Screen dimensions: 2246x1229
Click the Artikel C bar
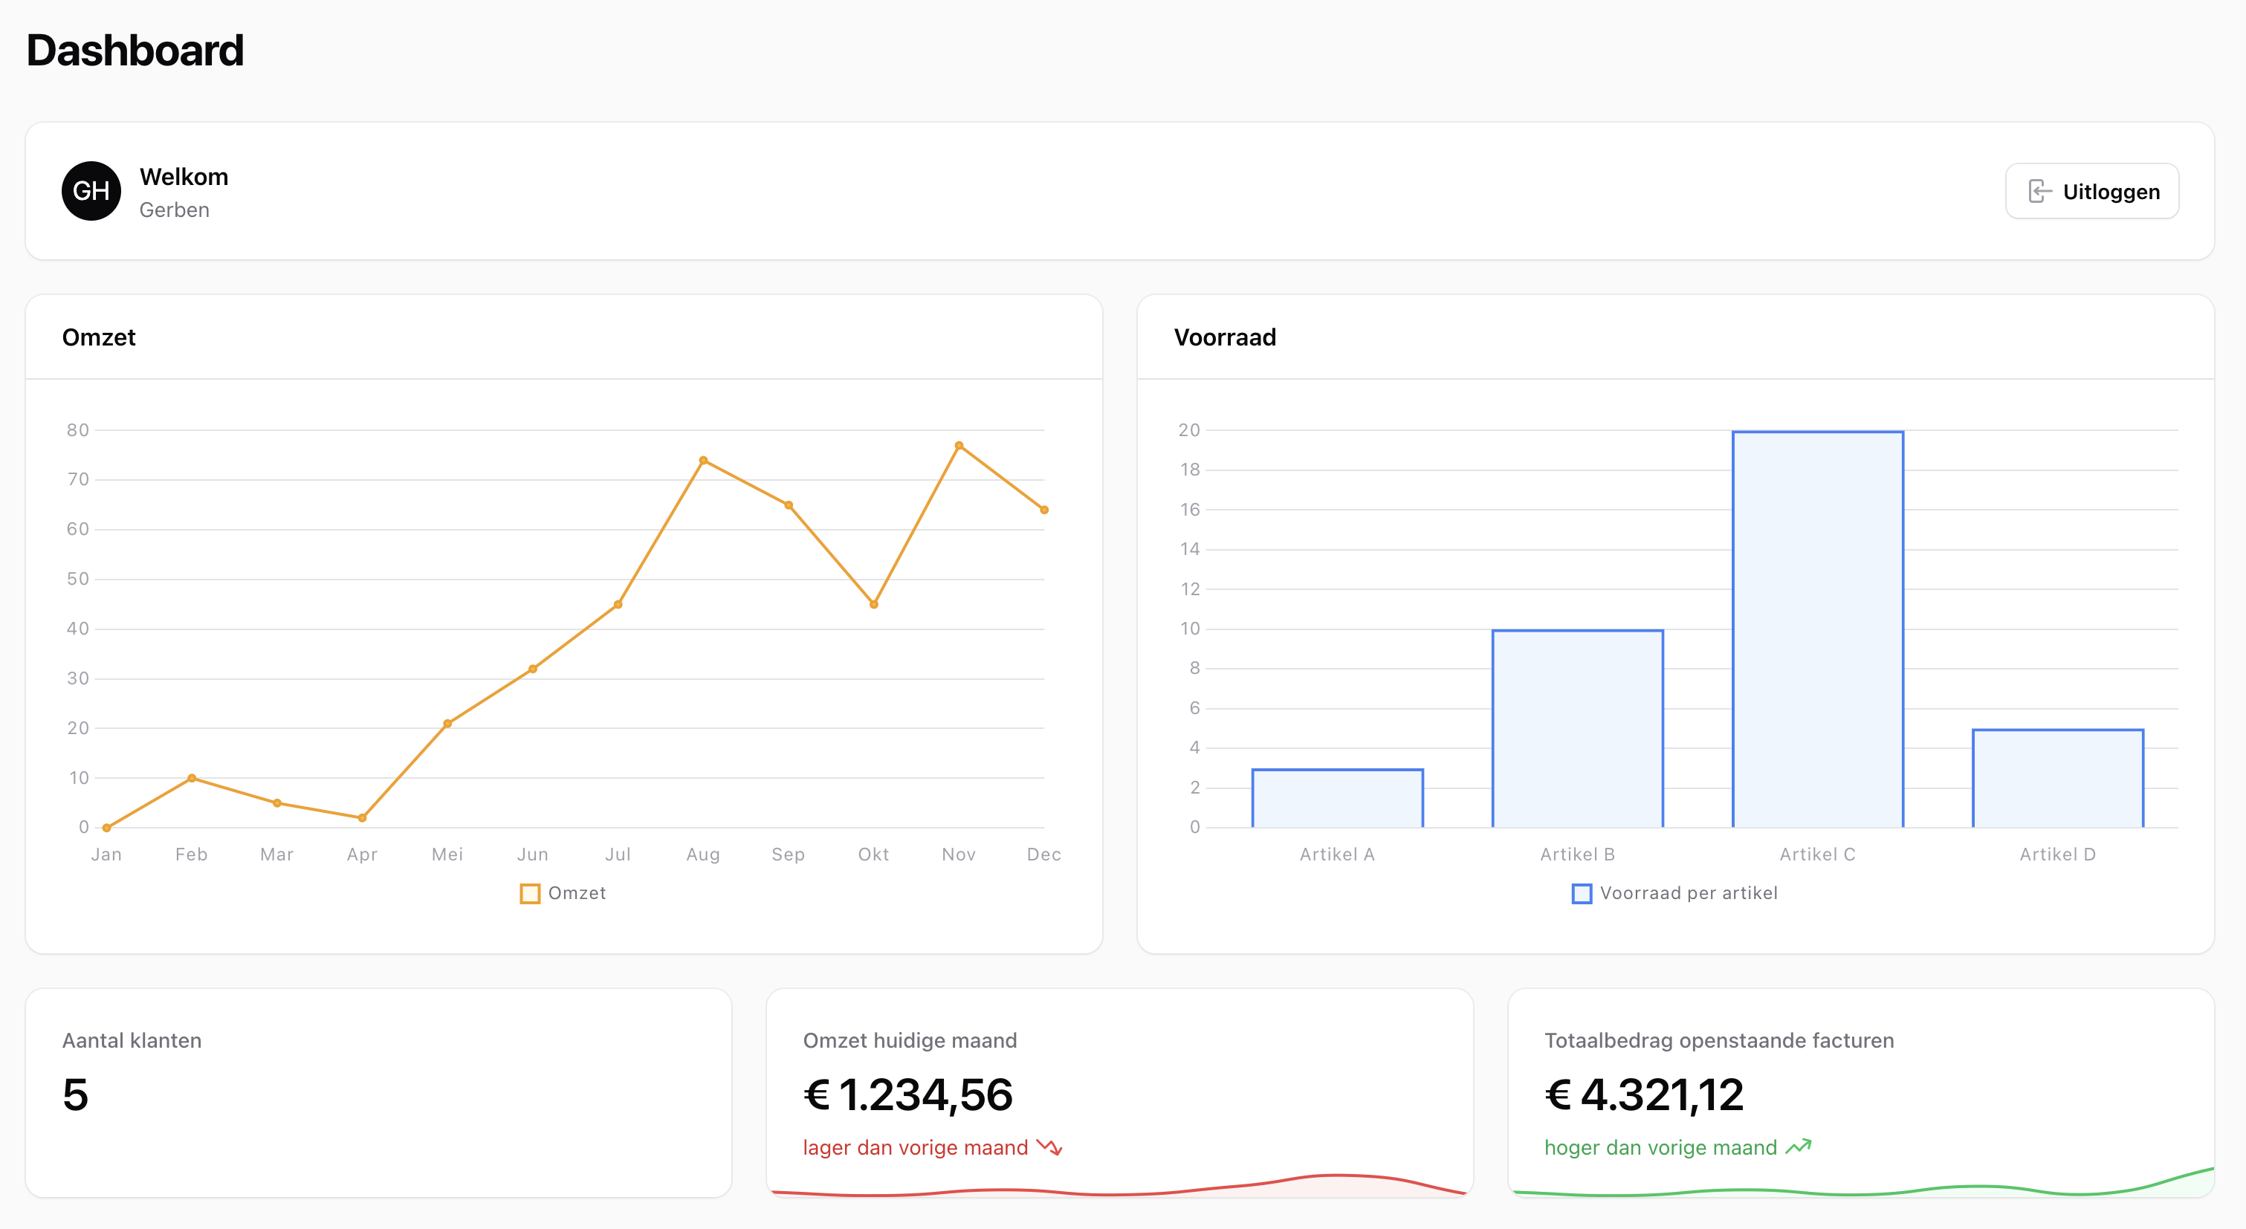1817,628
